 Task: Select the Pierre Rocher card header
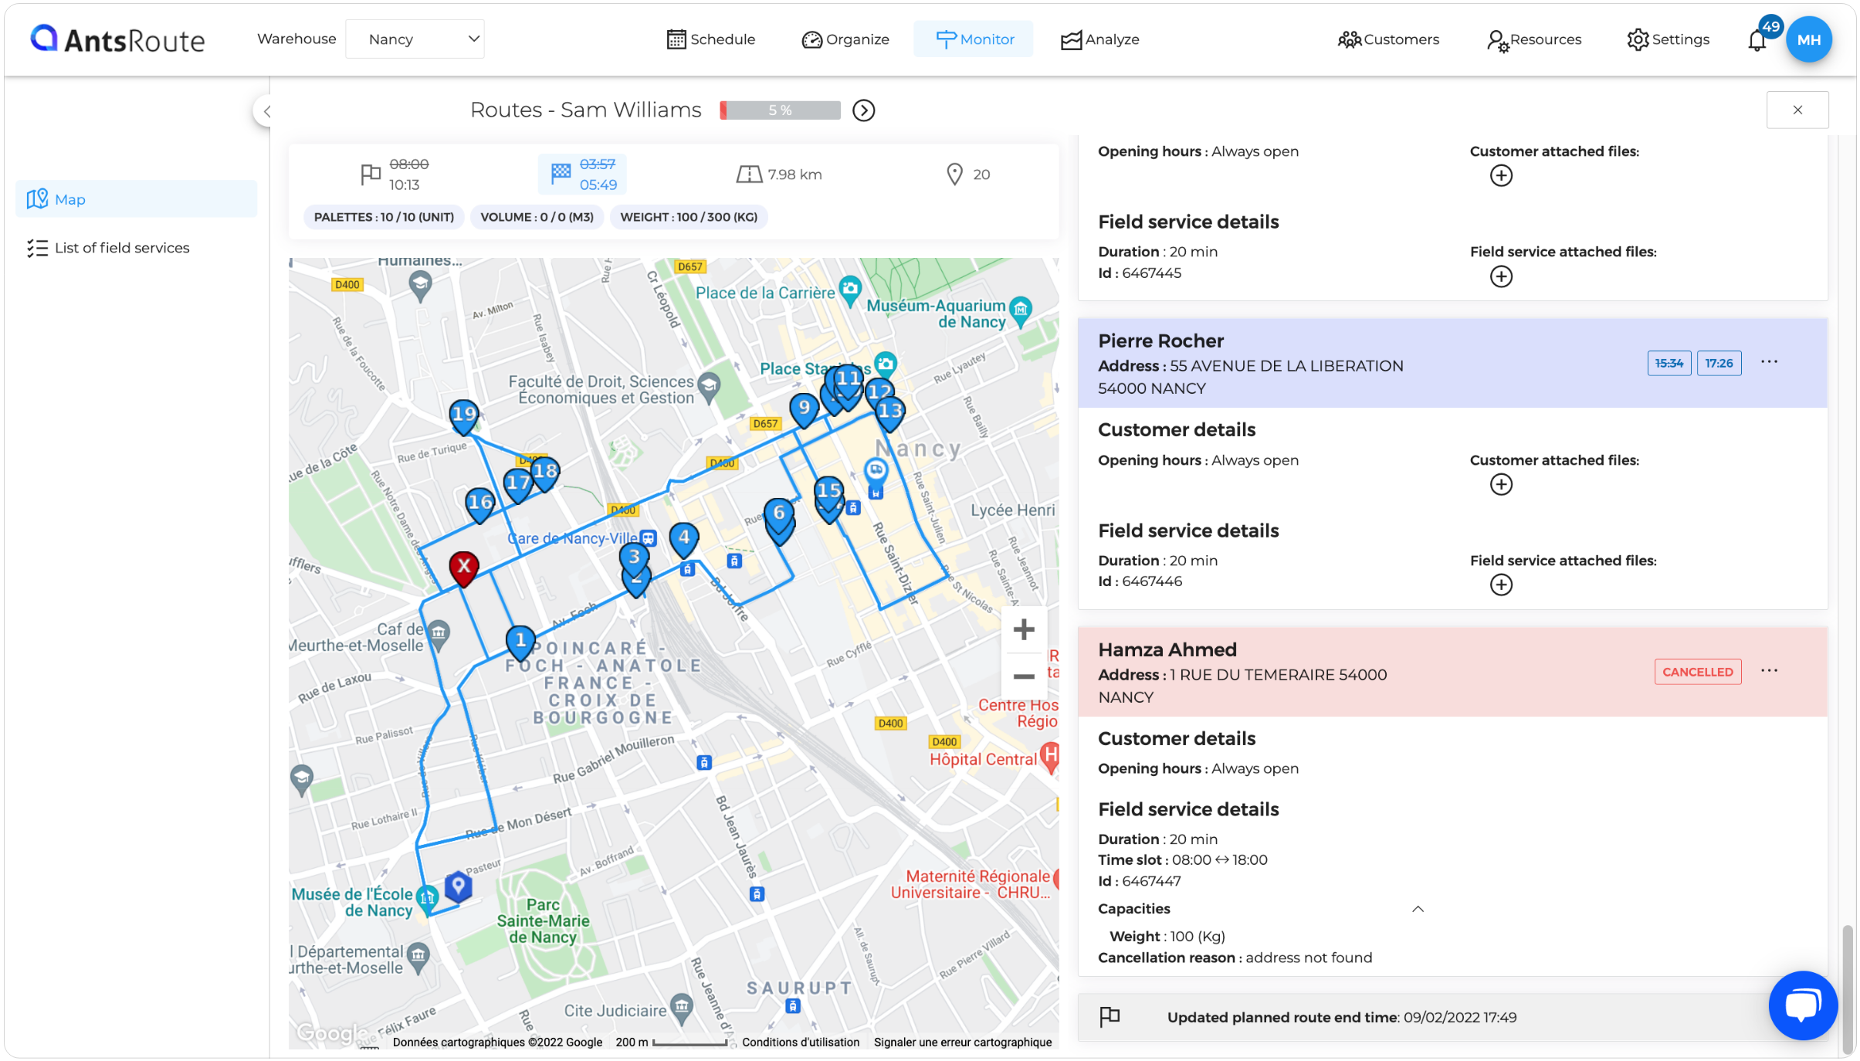pos(1452,363)
